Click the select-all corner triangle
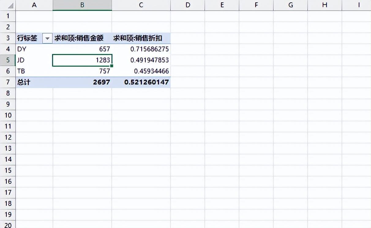The width and height of the screenshot is (371, 228). pos(10,5)
